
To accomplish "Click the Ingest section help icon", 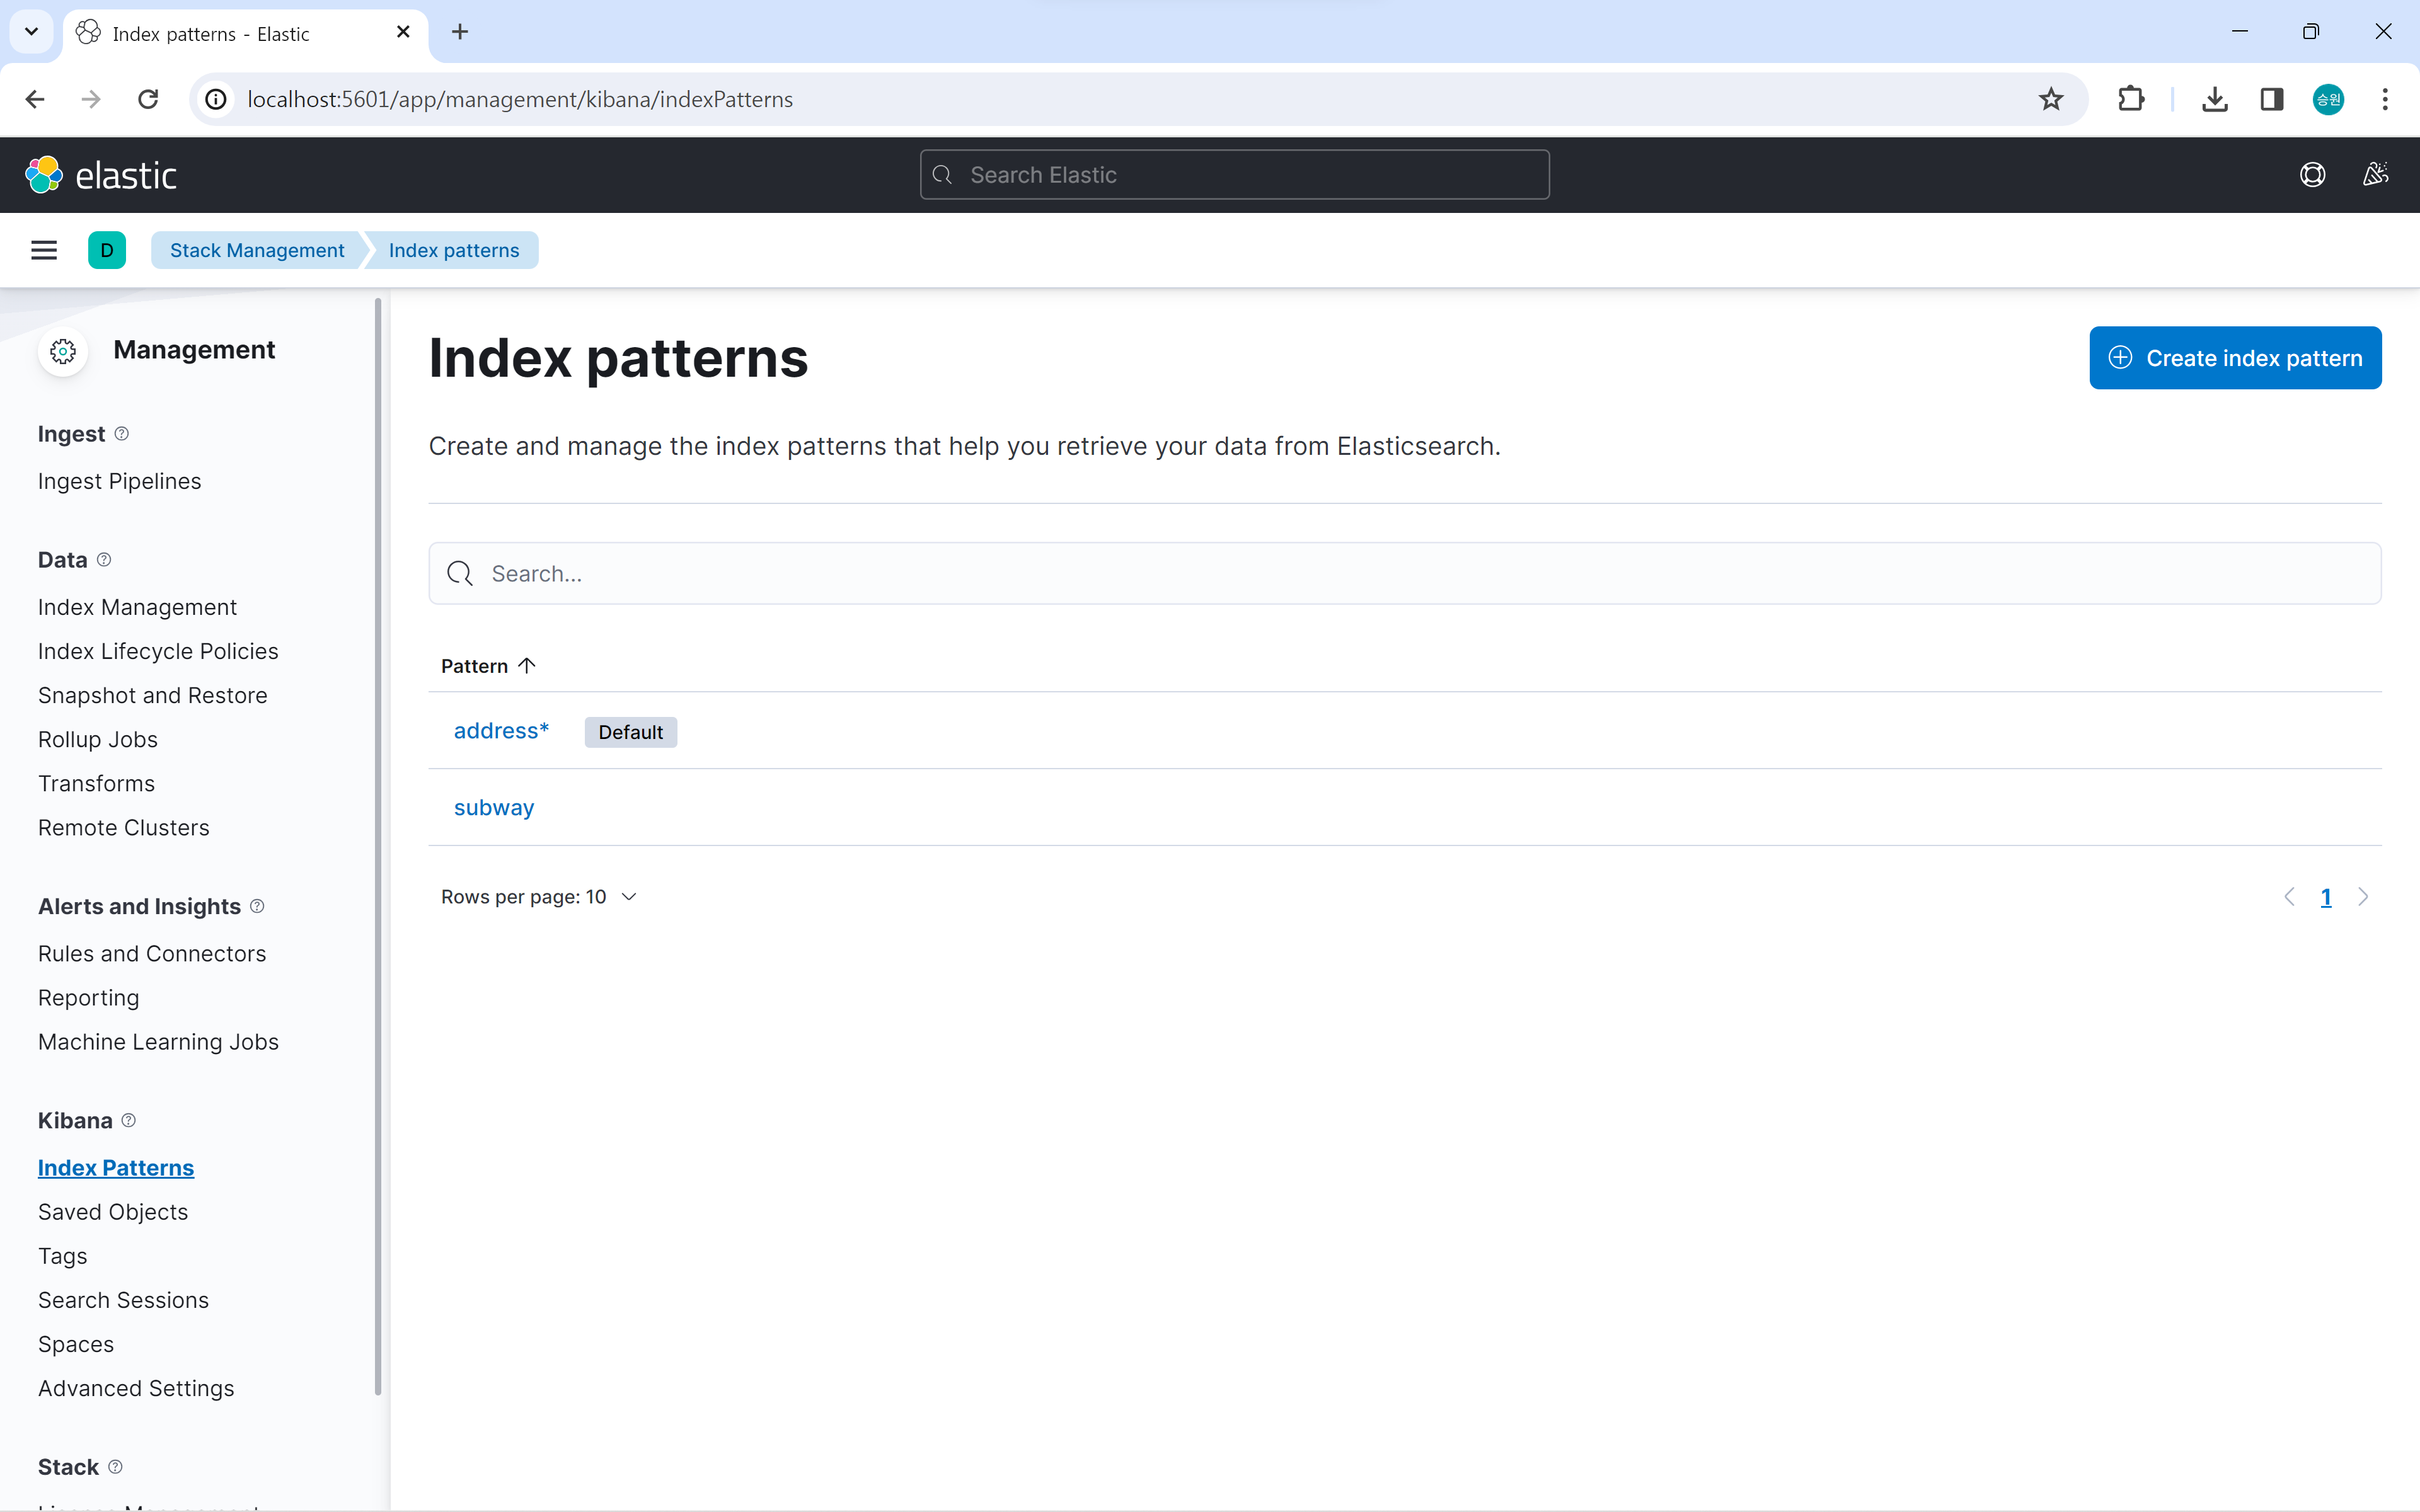I will [122, 433].
